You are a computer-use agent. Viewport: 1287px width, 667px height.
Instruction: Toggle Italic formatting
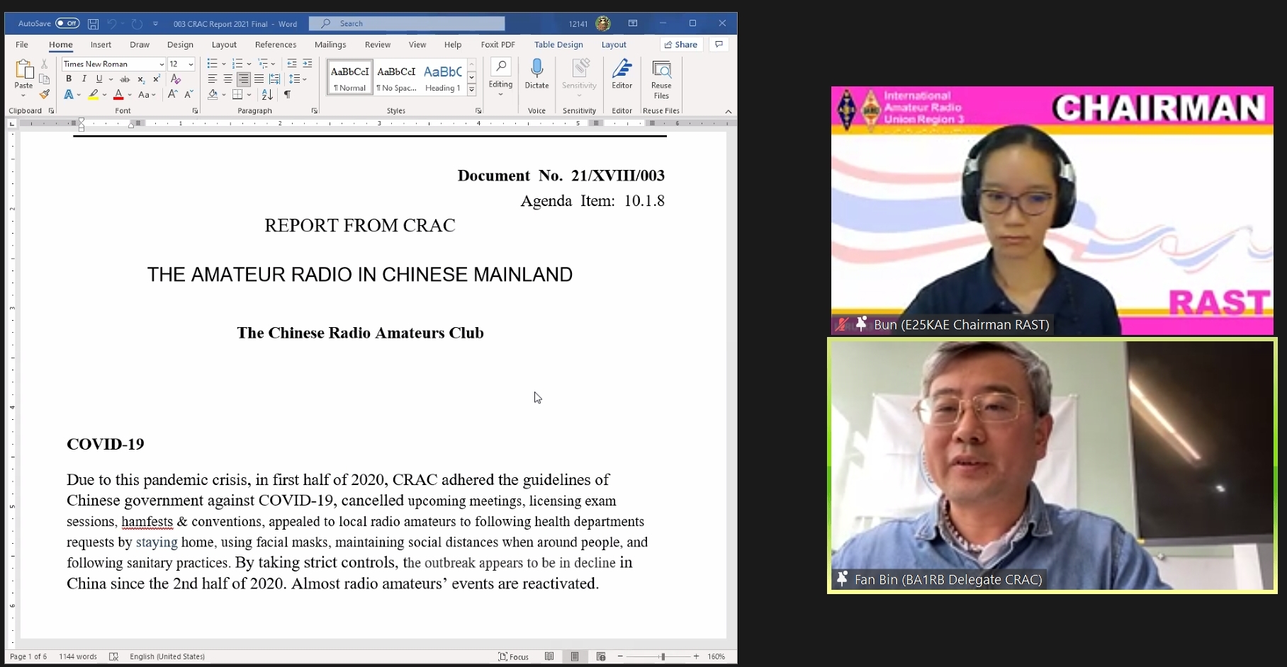coord(84,79)
